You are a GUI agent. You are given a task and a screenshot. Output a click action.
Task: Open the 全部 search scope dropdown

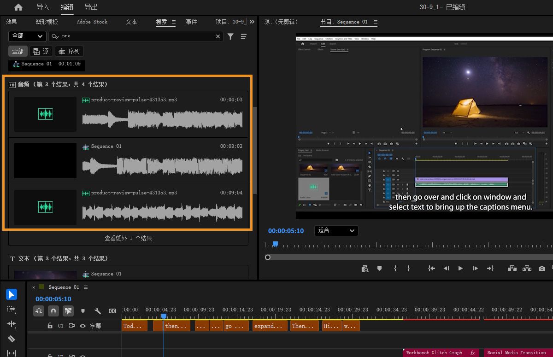(x=27, y=36)
